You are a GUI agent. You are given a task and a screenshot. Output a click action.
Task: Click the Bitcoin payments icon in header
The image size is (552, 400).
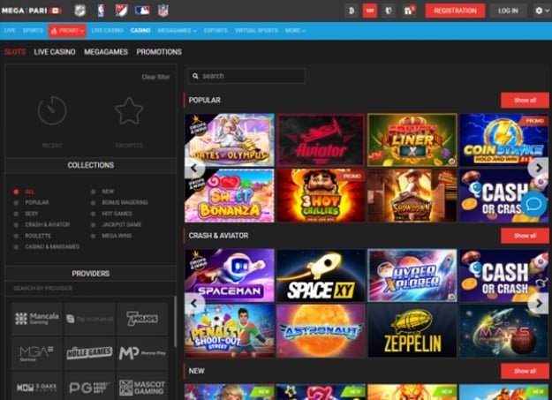351,11
